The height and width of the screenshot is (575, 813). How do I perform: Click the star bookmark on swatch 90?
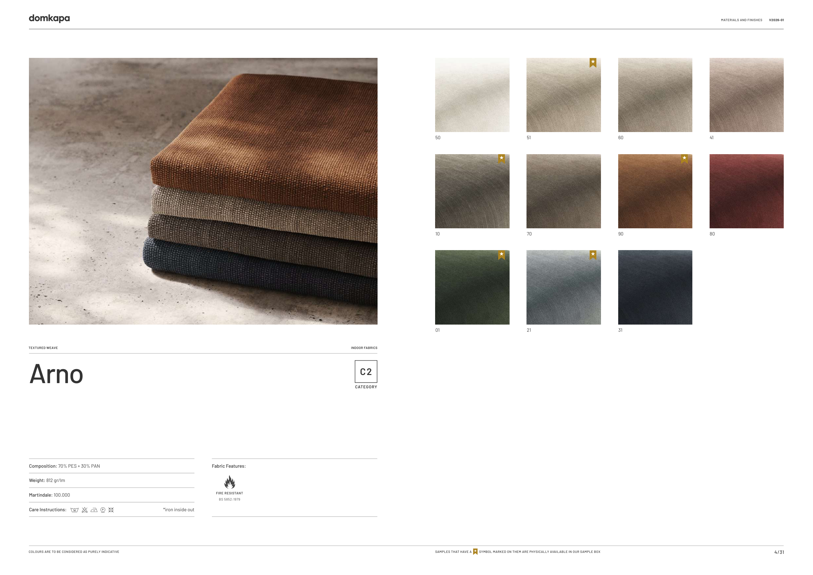click(684, 159)
